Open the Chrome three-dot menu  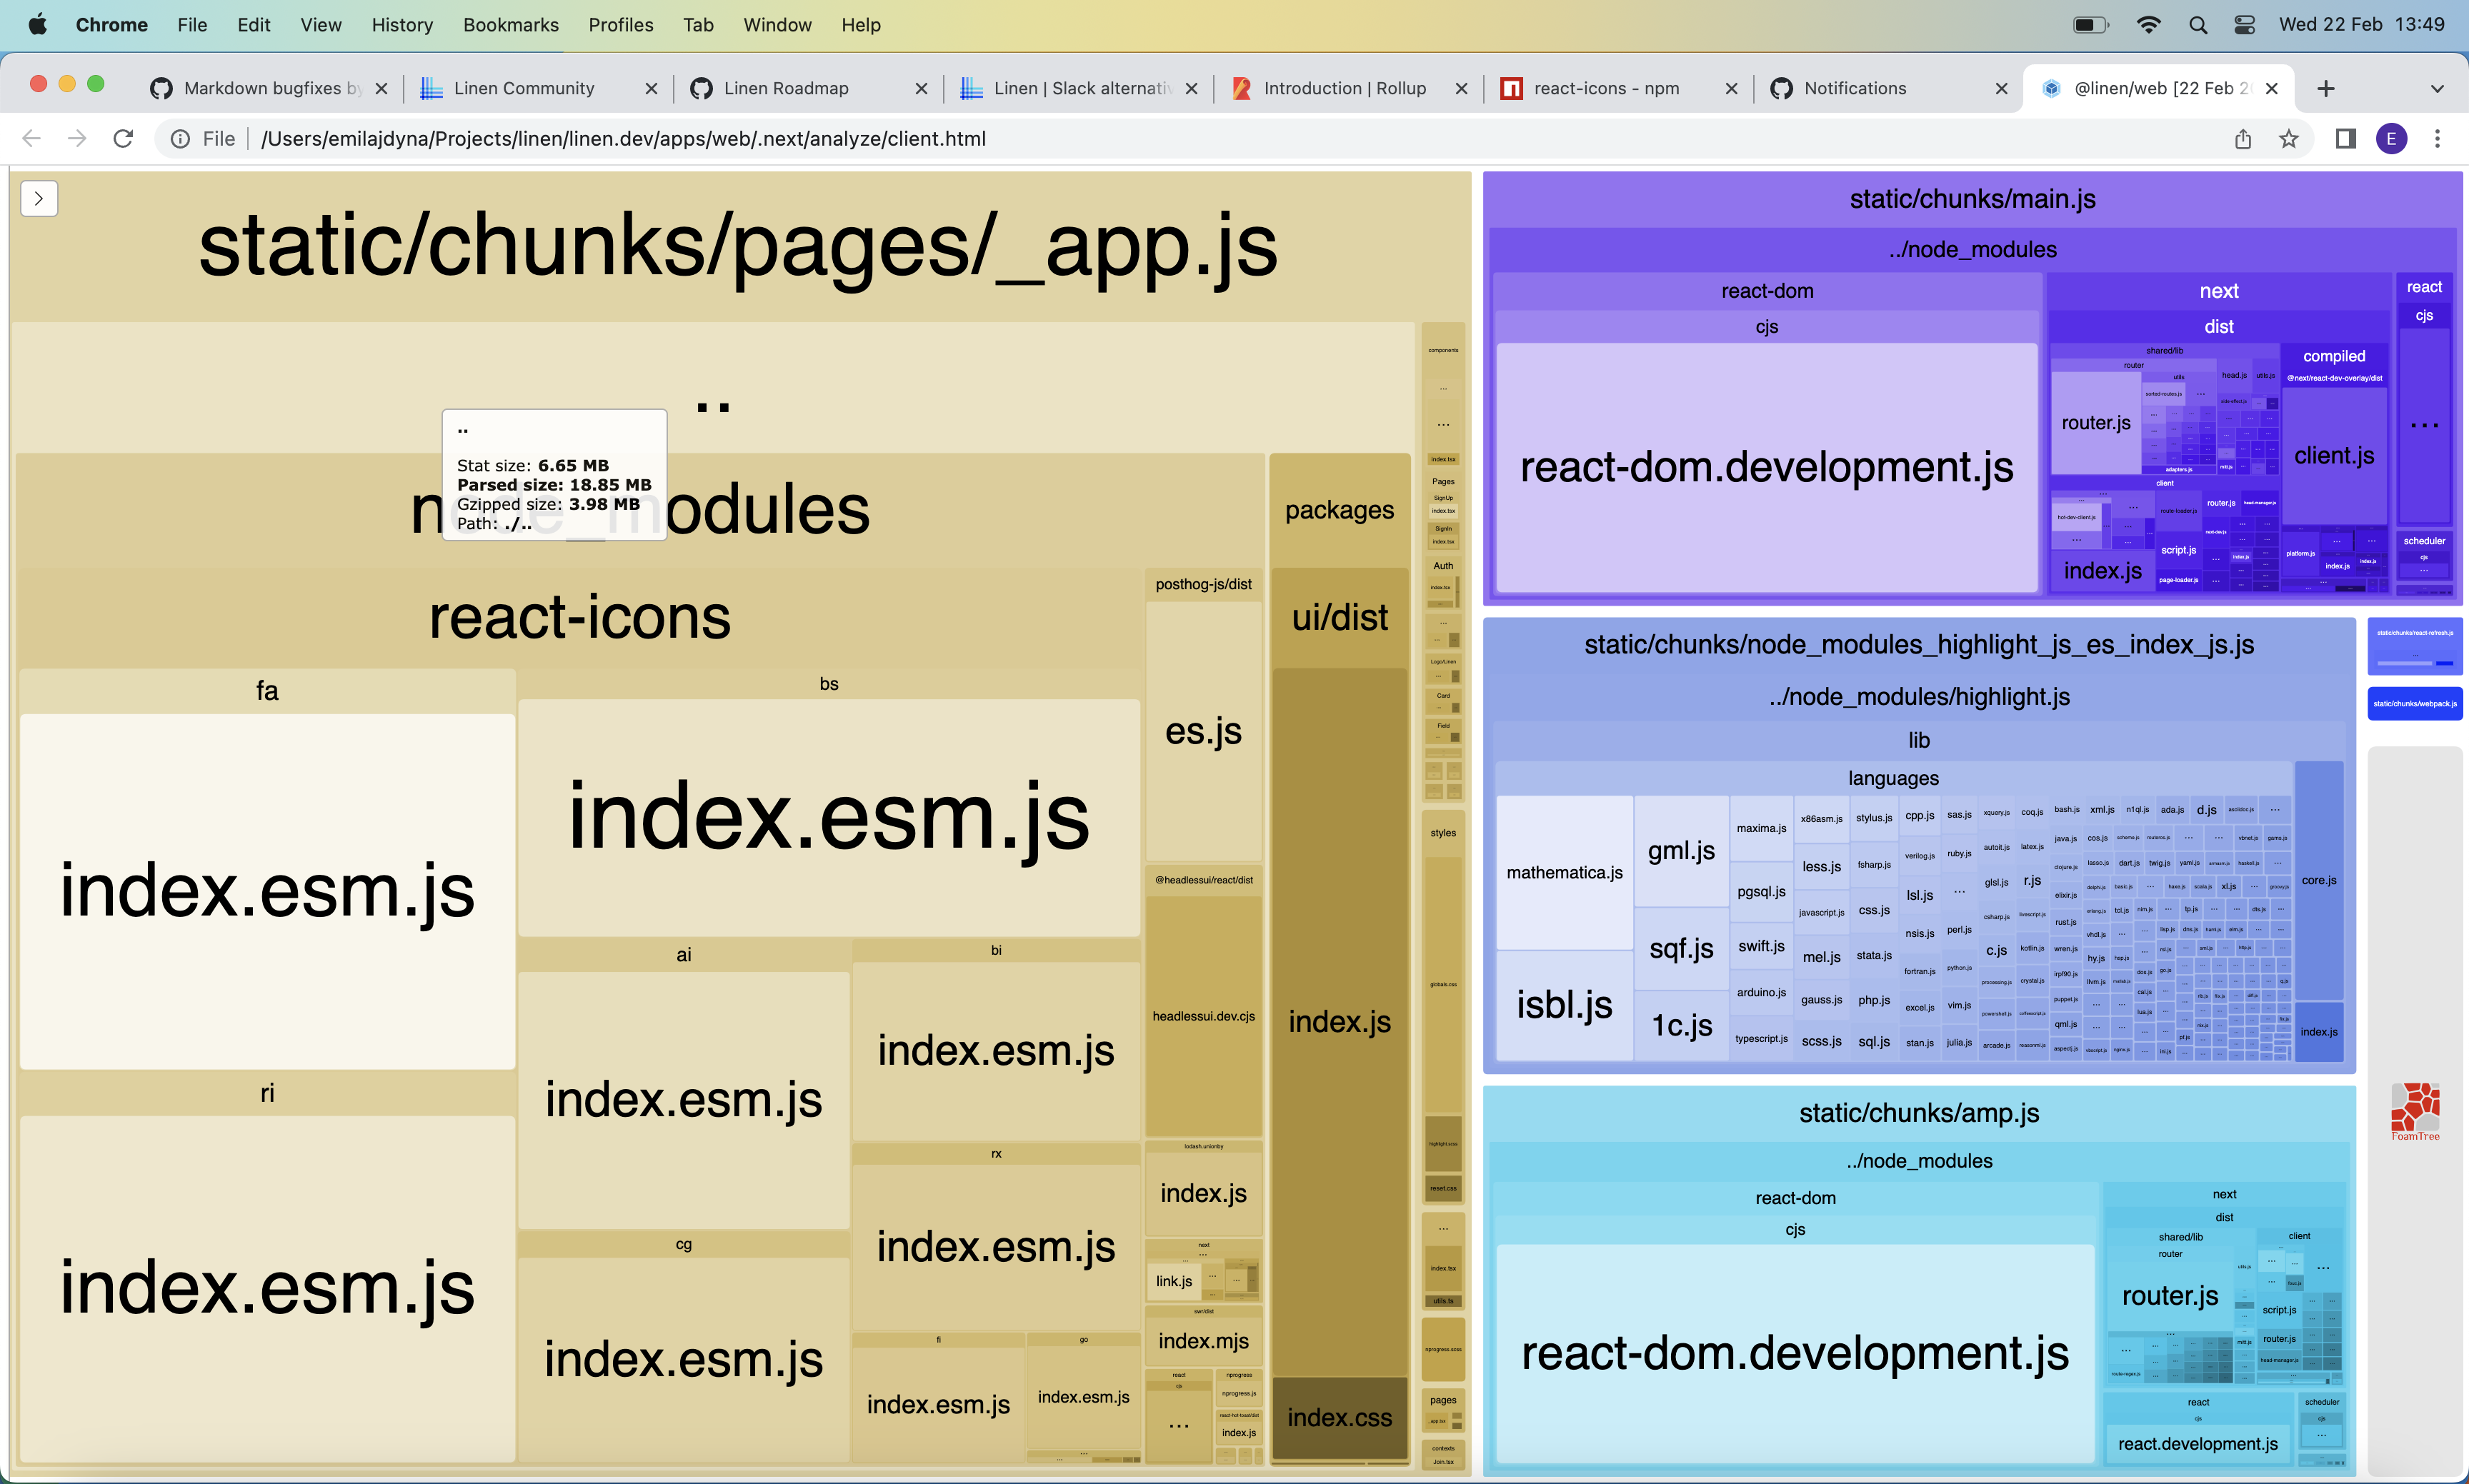(x=2437, y=139)
